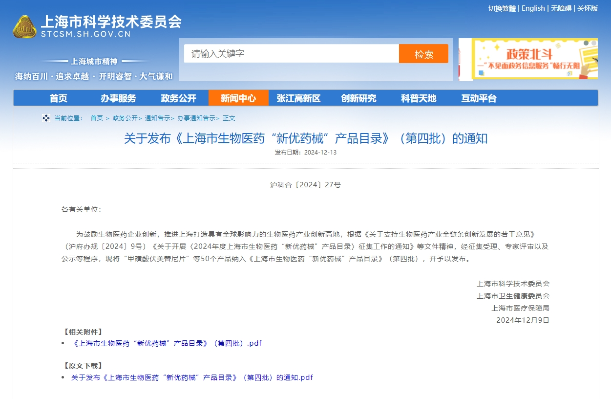The image size is (611, 399).
Task: Open the 产品目录（第四批）.pdf attachment
Action: tap(167, 343)
